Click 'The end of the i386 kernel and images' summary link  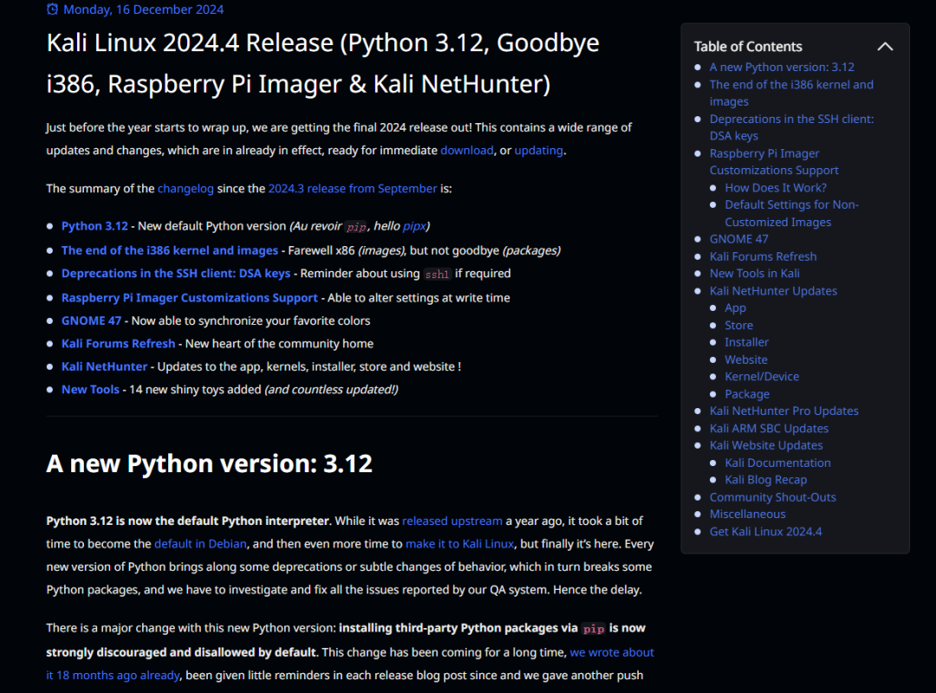pos(170,250)
